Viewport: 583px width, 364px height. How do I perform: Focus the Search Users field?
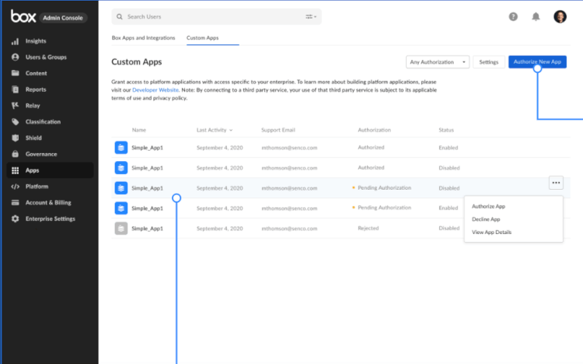click(x=216, y=17)
